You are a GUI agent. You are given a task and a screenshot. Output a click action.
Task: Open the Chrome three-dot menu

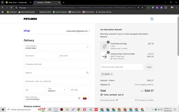176,8
